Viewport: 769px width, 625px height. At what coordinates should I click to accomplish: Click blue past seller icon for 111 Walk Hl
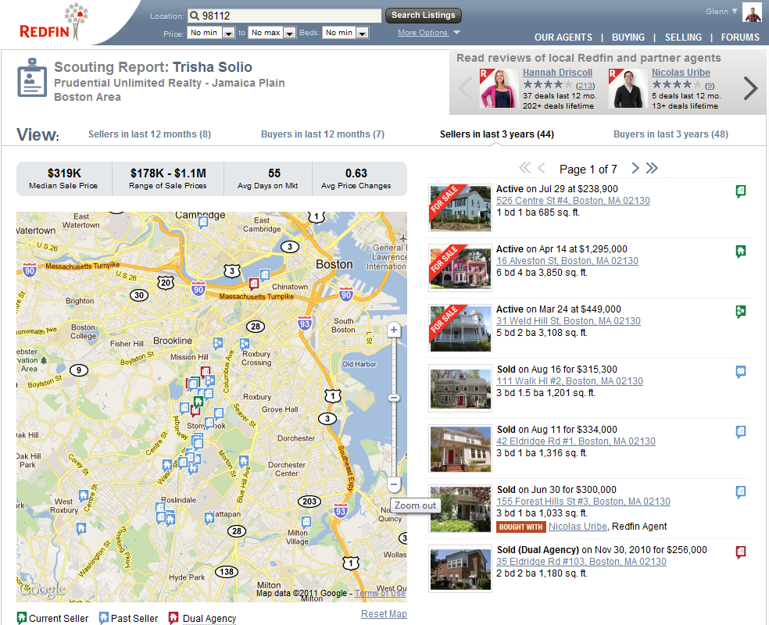coord(741,372)
